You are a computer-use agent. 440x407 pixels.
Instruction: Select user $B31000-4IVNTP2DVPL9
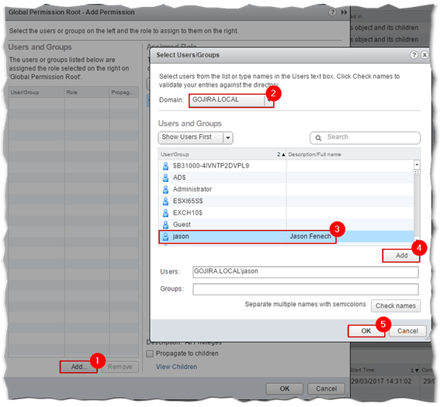coord(286,166)
